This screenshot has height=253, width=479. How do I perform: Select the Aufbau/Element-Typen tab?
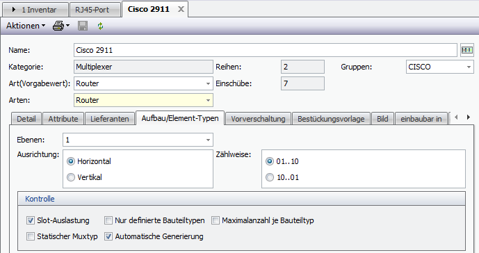pyautogui.click(x=180, y=118)
